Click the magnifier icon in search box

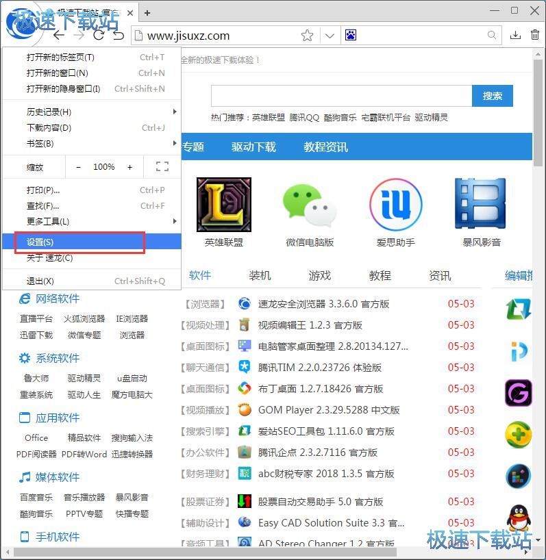(x=492, y=35)
